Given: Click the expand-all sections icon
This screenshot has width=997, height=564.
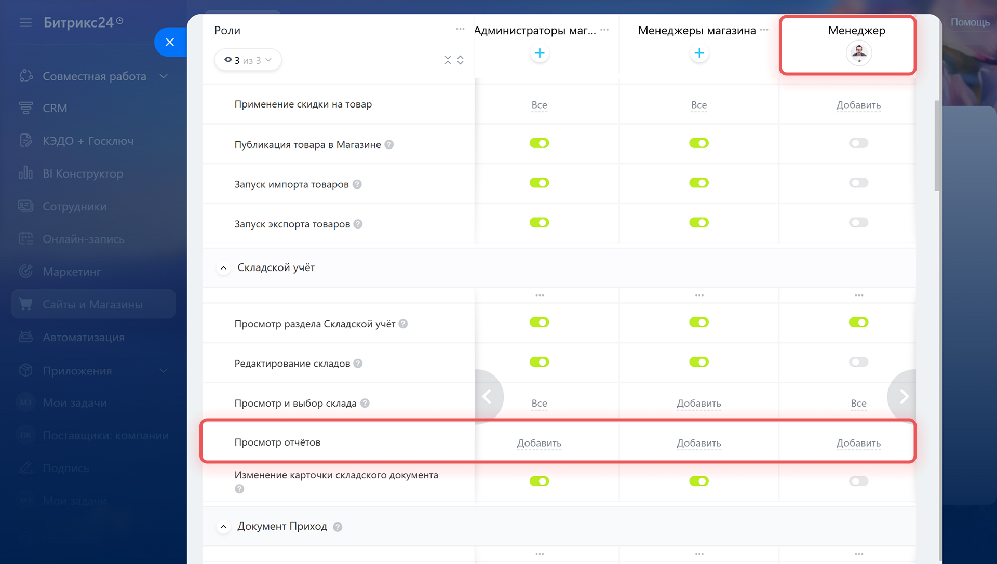Looking at the screenshot, I should (x=460, y=60).
